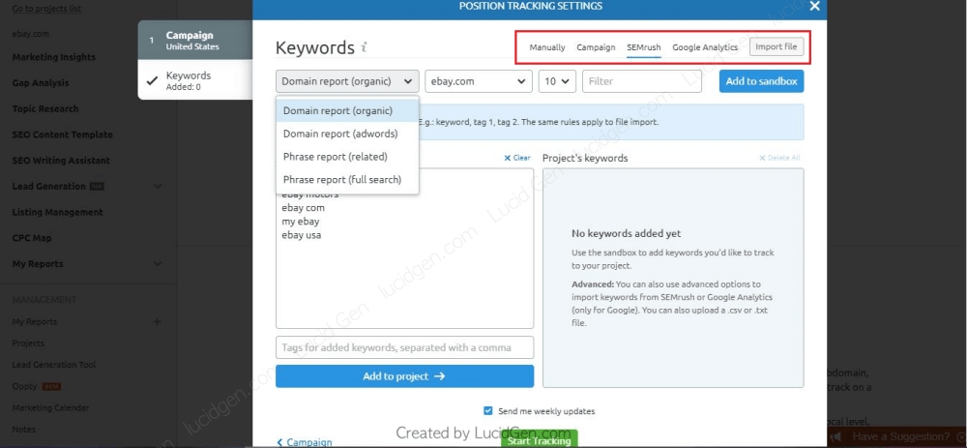Toggle Send me weekly updates checkbox
The image size is (967, 448).
tap(488, 411)
